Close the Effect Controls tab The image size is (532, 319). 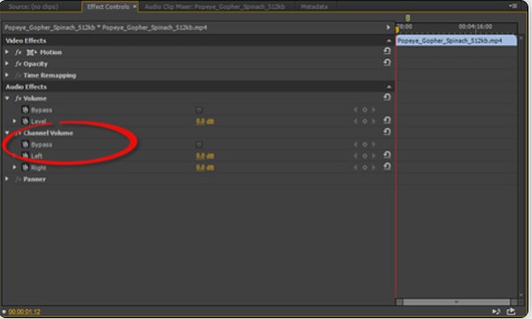135,6
